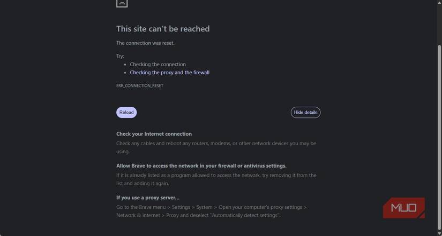Image resolution: width=442 pixels, height=236 pixels.
Task: Click the sad face error icon
Action: pos(122,3)
